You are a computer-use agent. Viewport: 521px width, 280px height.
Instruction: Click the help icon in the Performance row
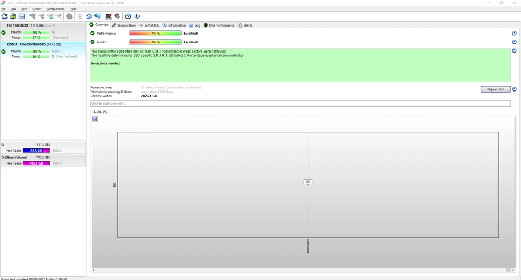coord(514,34)
